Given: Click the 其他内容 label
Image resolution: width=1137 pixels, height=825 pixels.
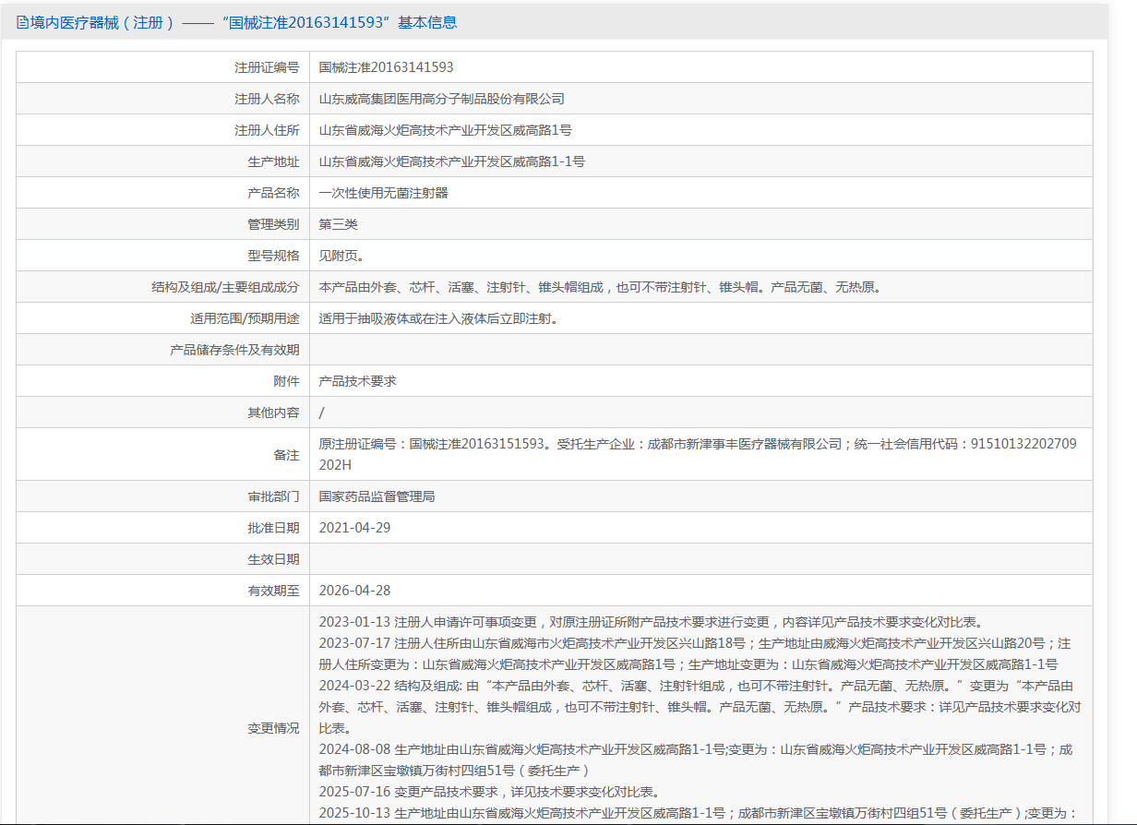Looking at the screenshot, I should click(273, 412).
